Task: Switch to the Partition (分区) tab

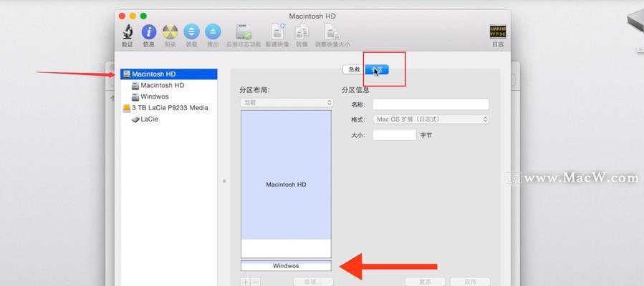Action: [x=377, y=69]
